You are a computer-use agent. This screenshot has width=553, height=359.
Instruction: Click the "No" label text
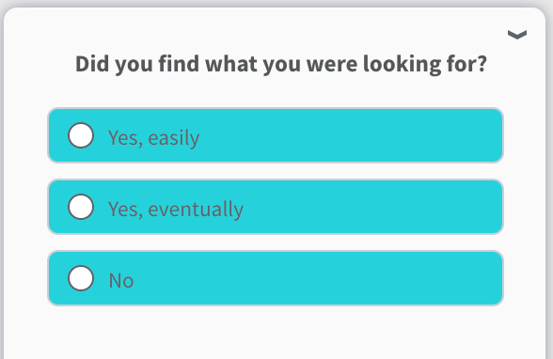pyautogui.click(x=121, y=281)
